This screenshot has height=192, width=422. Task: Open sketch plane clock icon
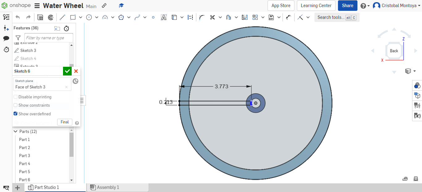pyautogui.click(x=75, y=81)
